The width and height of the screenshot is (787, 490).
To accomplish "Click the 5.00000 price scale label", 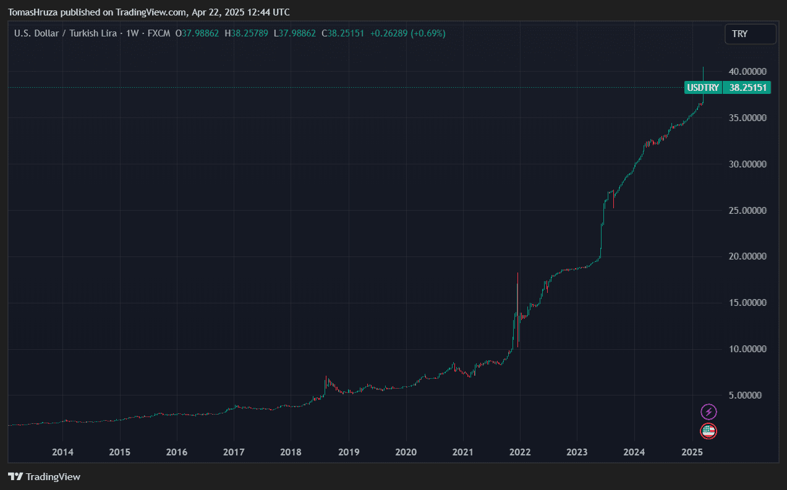I will 751,395.
